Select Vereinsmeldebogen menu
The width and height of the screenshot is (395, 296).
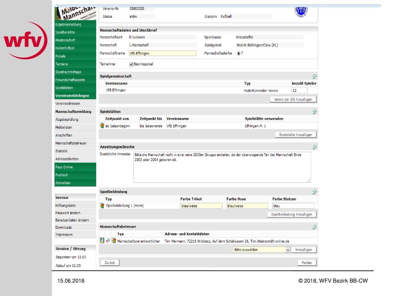[75, 96]
